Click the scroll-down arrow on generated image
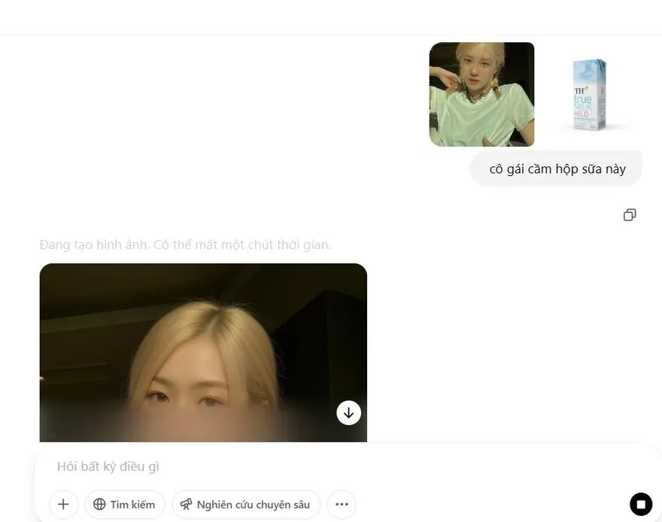The height and width of the screenshot is (522, 662). (x=348, y=413)
